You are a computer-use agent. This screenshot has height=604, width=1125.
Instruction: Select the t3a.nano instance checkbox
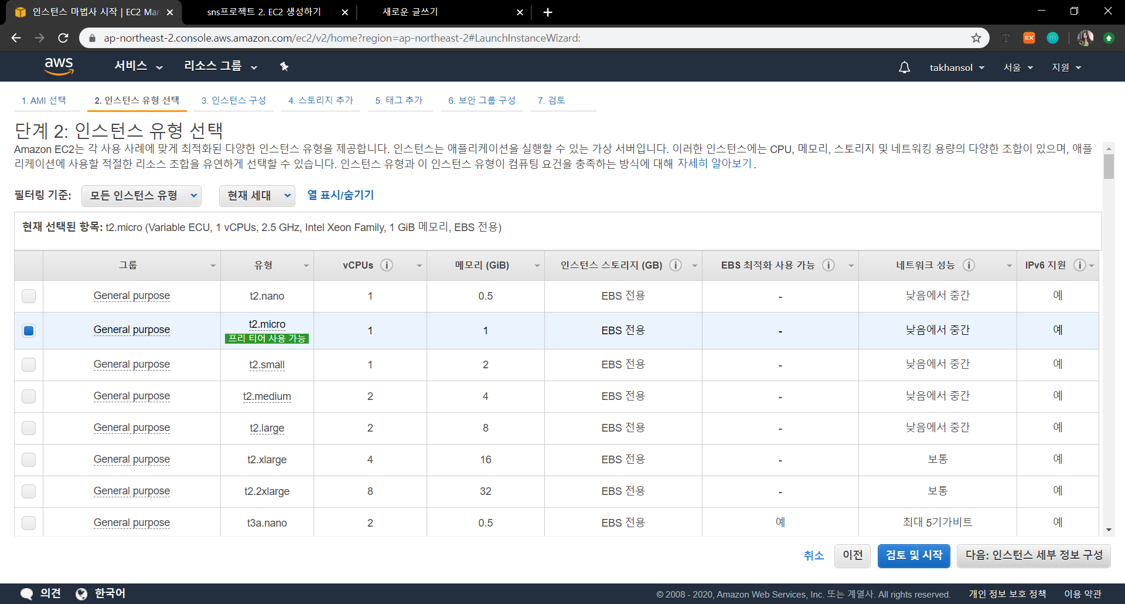tap(29, 522)
